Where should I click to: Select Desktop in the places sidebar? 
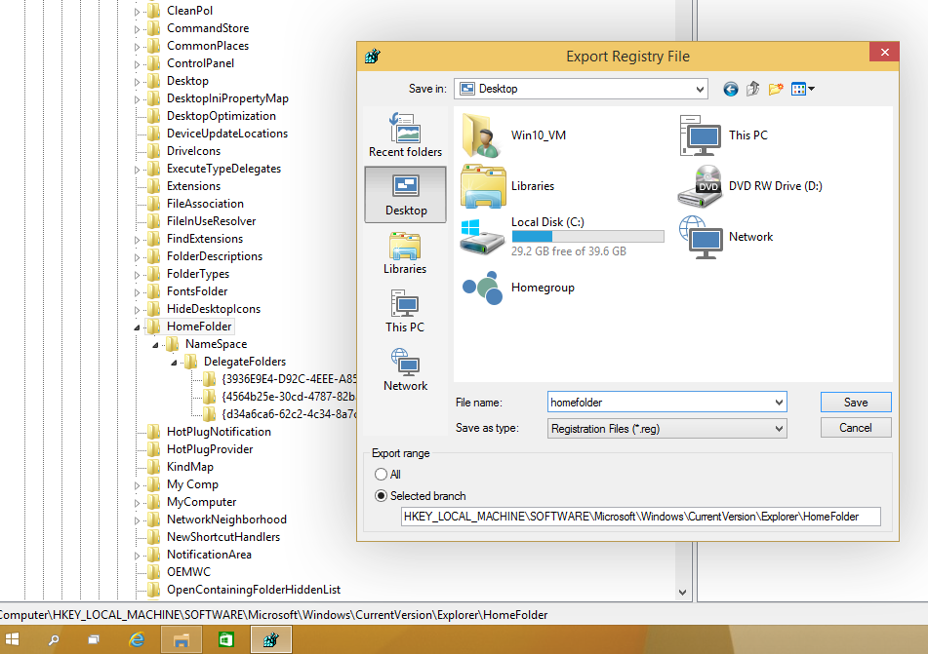[x=405, y=194]
